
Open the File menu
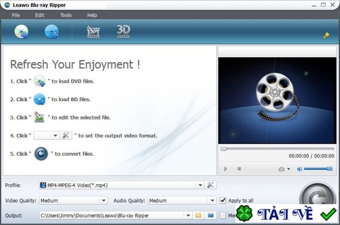[16, 15]
